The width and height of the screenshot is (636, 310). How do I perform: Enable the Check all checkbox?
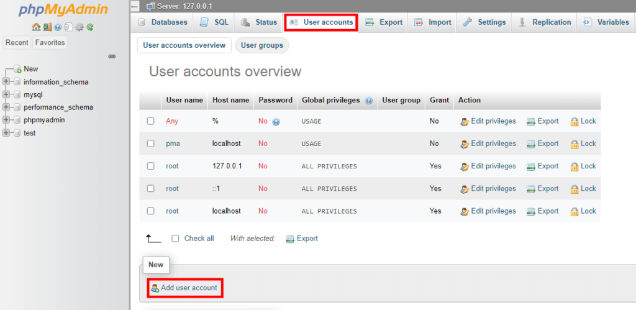(x=175, y=239)
